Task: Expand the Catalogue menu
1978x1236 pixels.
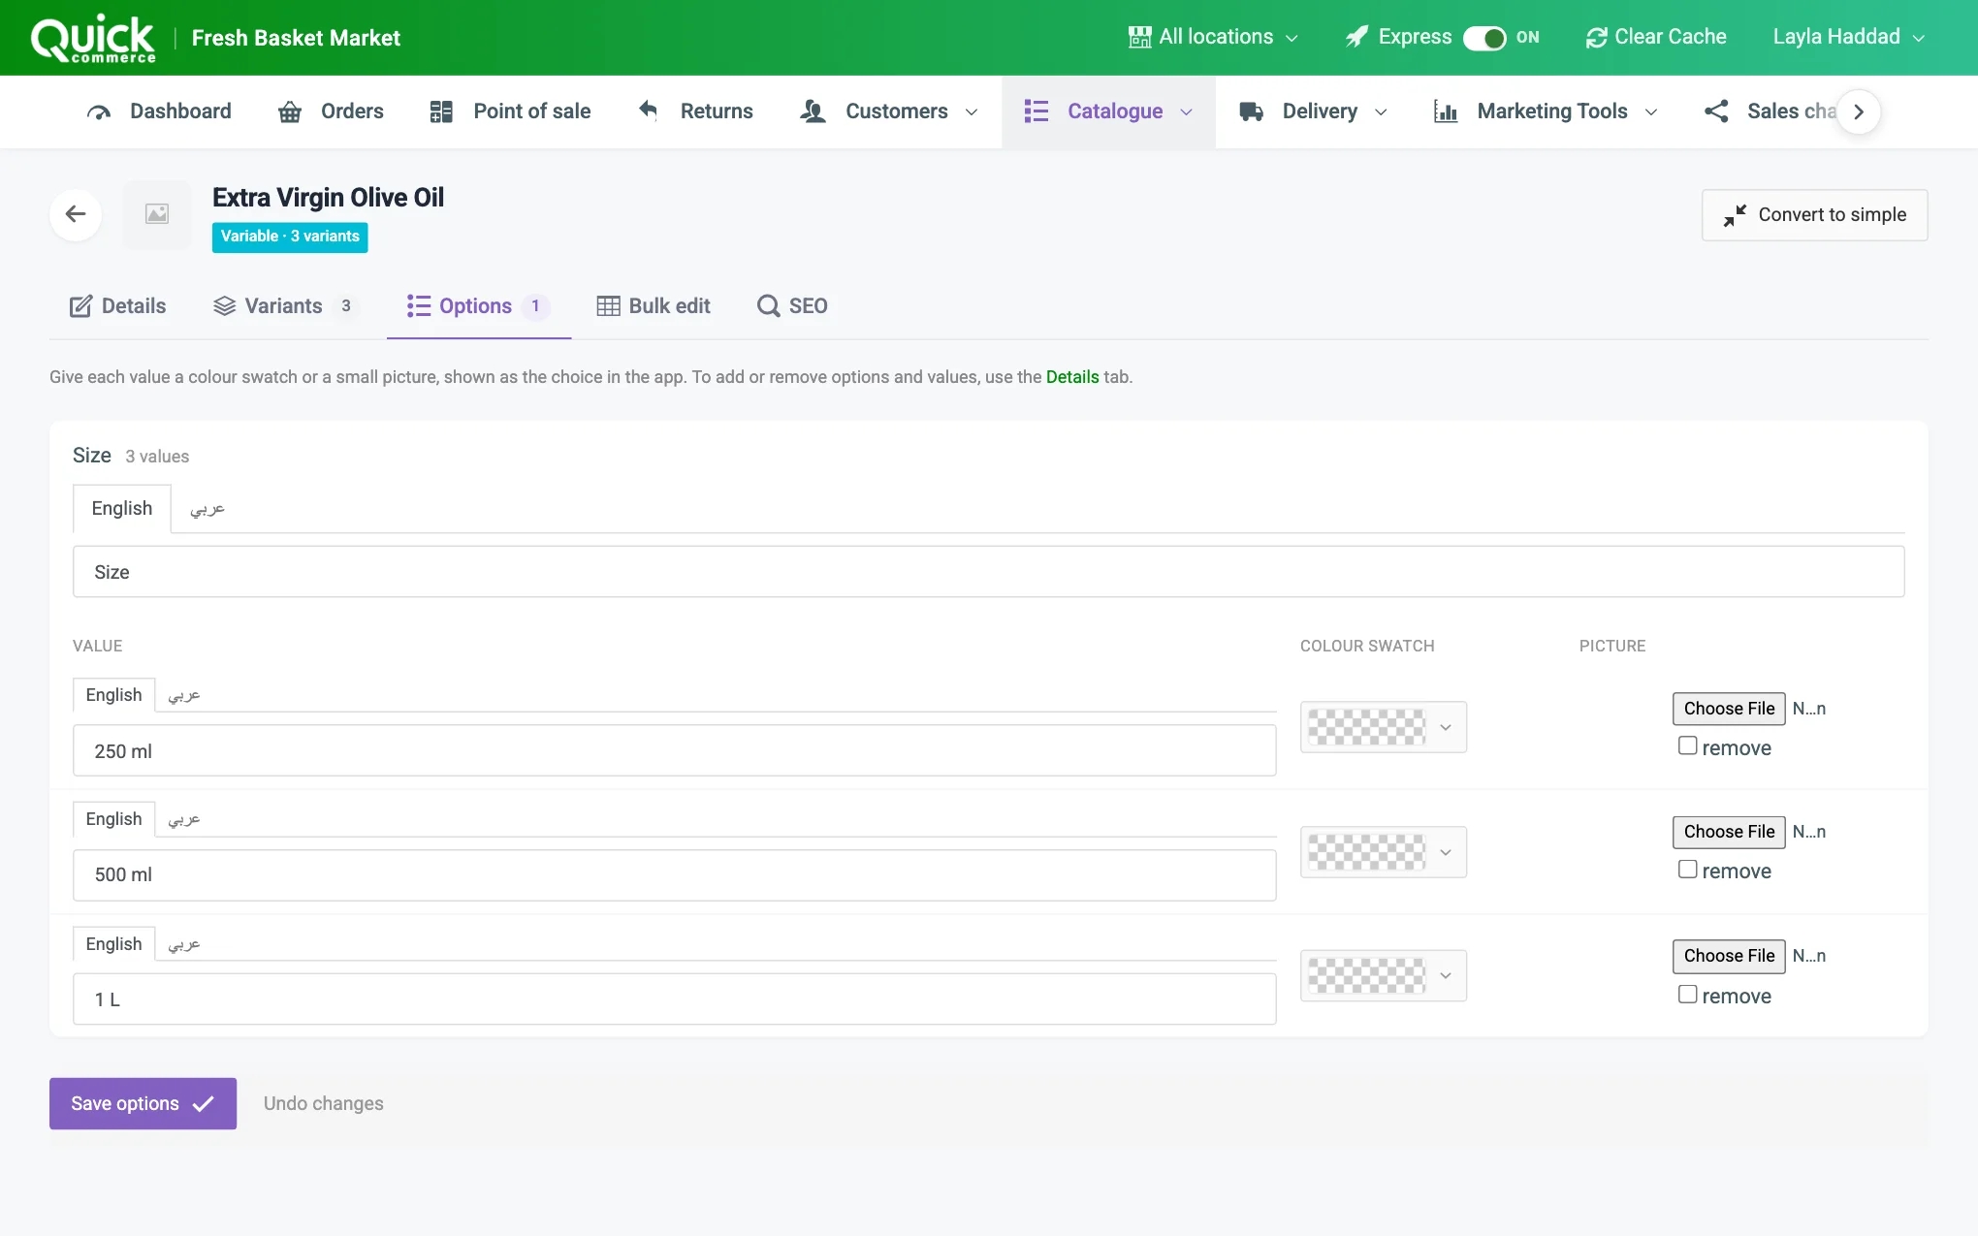Action: pyautogui.click(x=1108, y=111)
